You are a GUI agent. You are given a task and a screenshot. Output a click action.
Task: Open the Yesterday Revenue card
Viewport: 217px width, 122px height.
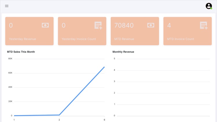[29, 31]
